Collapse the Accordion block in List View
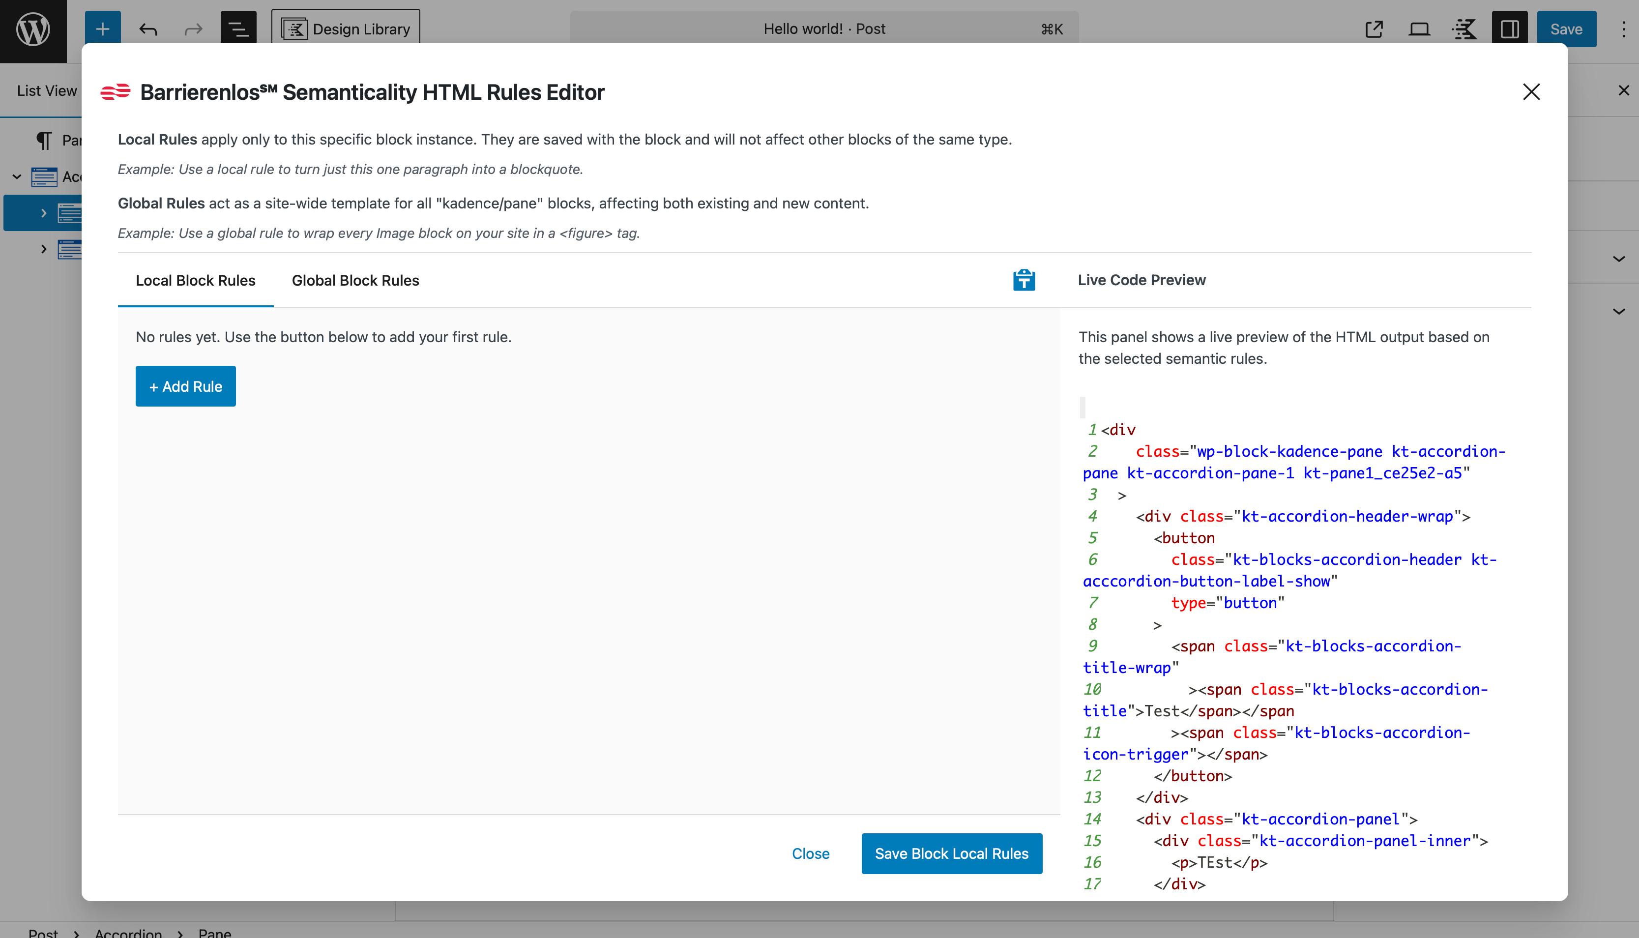The height and width of the screenshot is (938, 1639). pyautogui.click(x=17, y=176)
